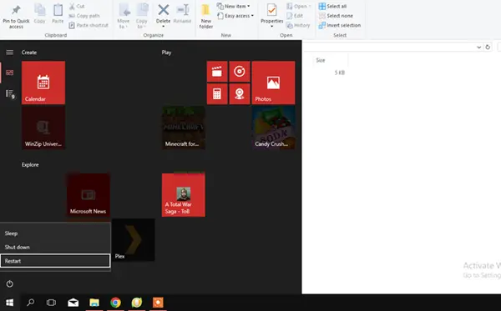Click Copy path in ribbon
This screenshot has height=311, width=501.
84,16
